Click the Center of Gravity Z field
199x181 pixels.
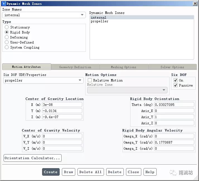coord(62,117)
